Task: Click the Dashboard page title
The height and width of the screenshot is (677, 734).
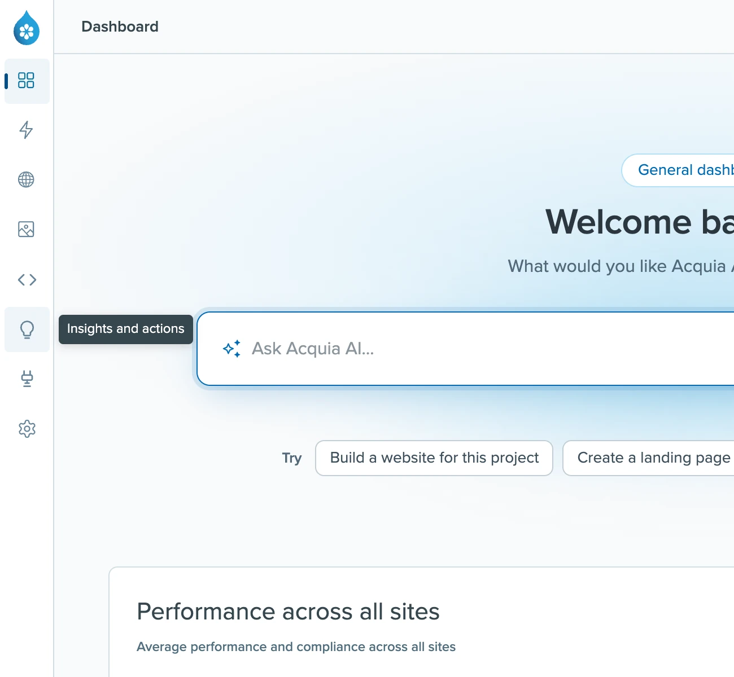Action: [120, 27]
